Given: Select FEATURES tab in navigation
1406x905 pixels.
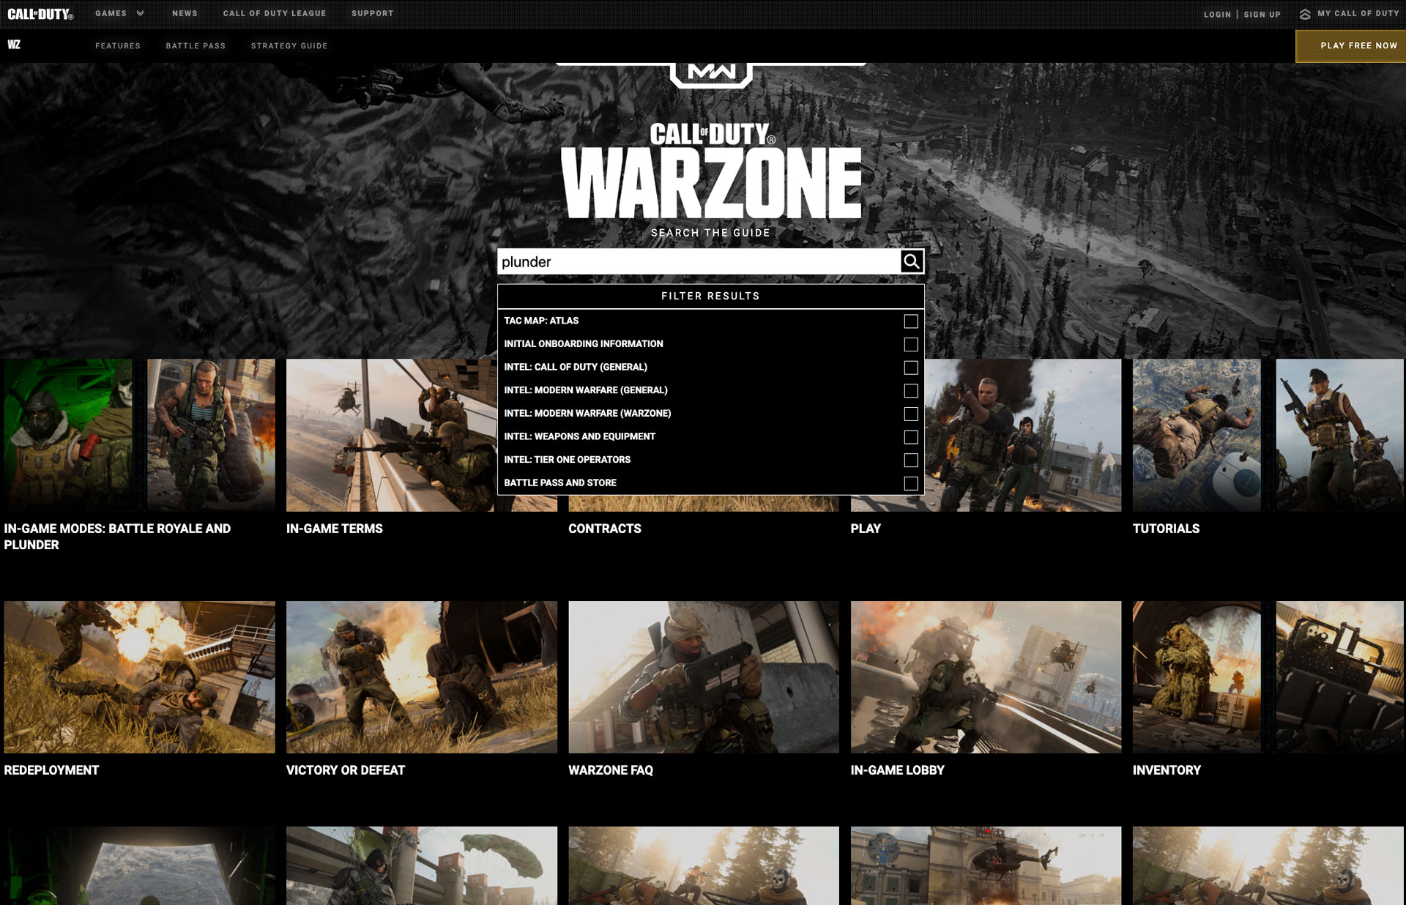Looking at the screenshot, I should point(118,45).
